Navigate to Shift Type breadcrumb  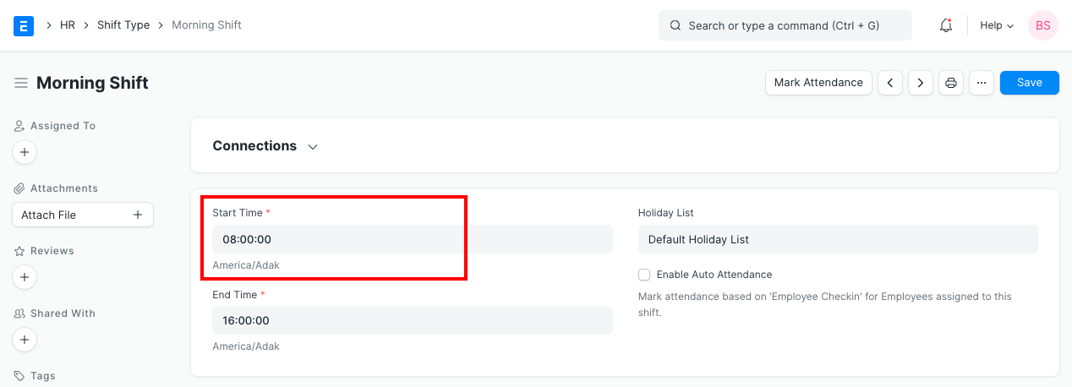pyautogui.click(x=123, y=25)
